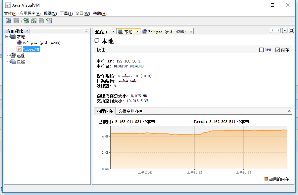Click the computer icon on the 本地 tab

(121, 31)
